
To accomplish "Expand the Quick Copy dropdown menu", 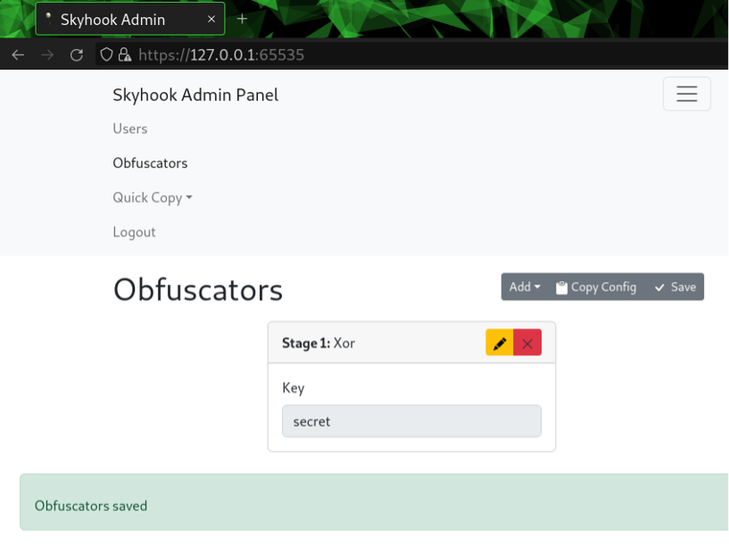I will 152,198.
